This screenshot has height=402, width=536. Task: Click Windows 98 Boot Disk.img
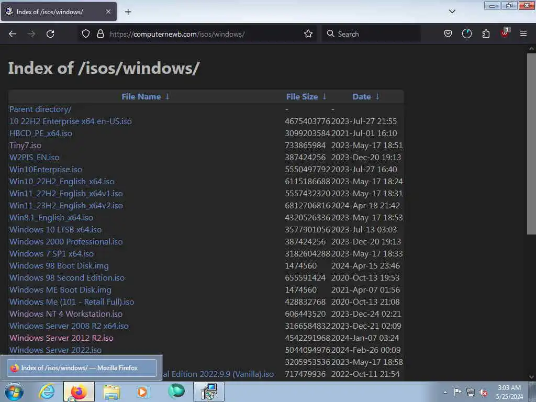tap(59, 265)
